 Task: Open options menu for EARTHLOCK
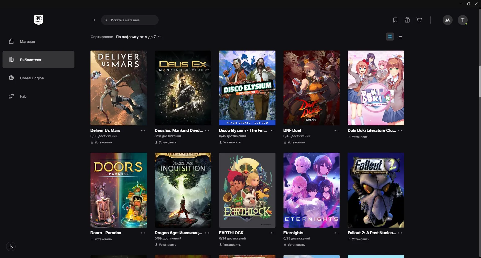(x=271, y=233)
